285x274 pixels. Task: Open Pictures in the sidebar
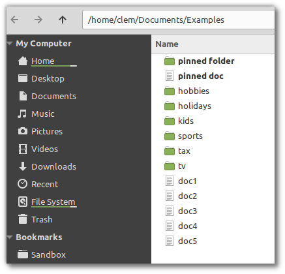pos(47,131)
